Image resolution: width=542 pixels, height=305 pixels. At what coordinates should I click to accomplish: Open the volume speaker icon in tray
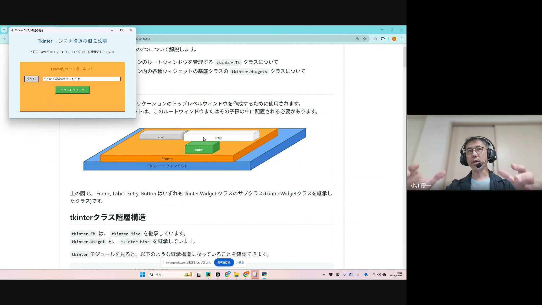[379, 274]
